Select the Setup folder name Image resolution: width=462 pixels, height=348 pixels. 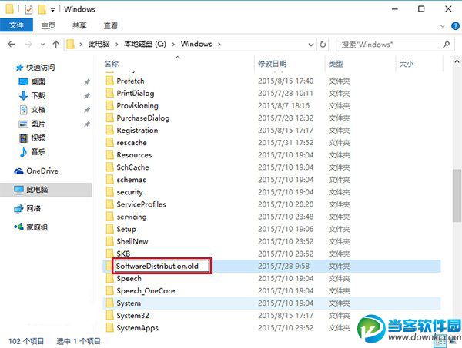pos(126,229)
